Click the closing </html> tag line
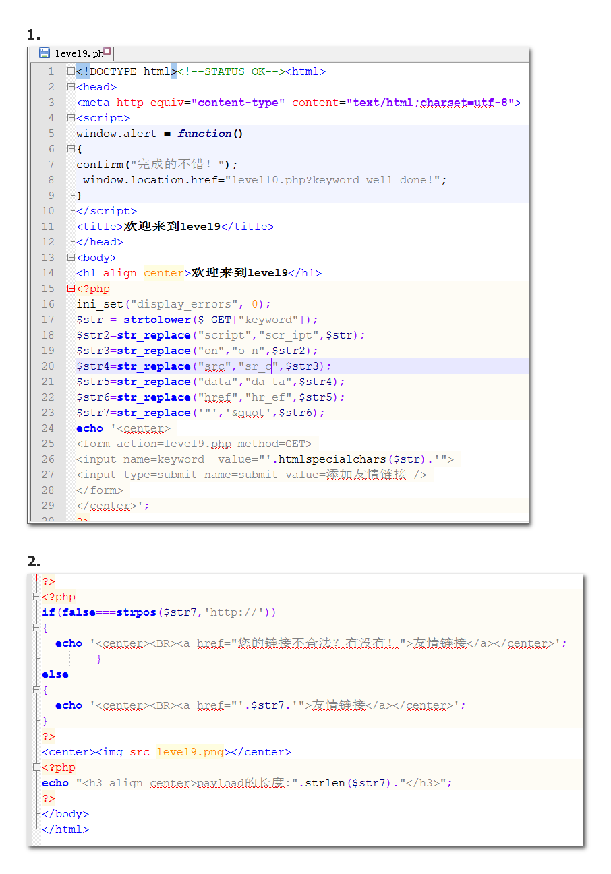The height and width of the screenshot is (874, 611). pyautogui.click(x=65, y=829)
